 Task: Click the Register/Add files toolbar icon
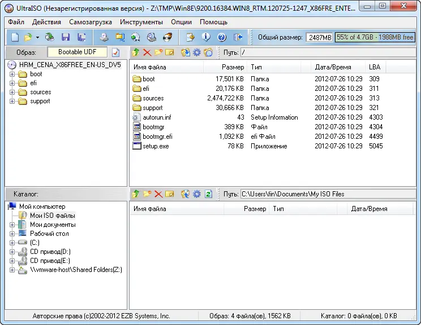tap(190, 37)
